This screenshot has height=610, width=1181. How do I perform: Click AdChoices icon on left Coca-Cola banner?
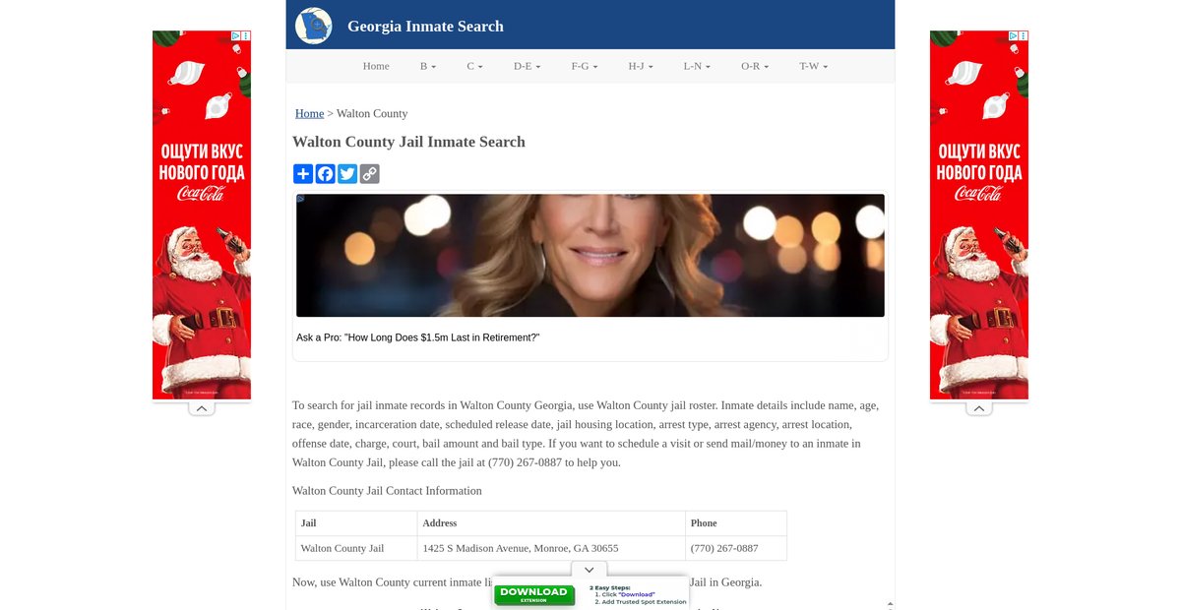(x=236, y=35)
